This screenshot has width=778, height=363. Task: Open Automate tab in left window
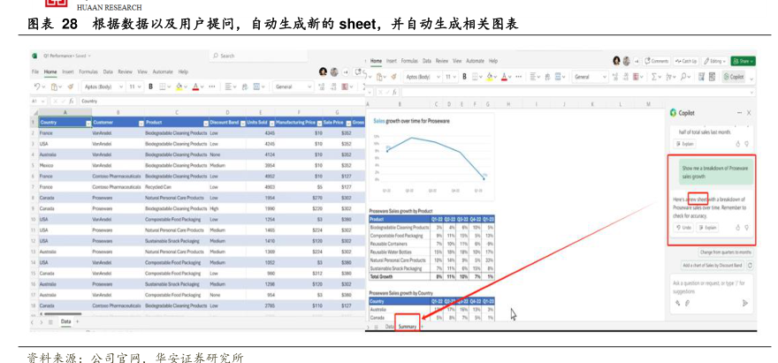pos(163,72)
